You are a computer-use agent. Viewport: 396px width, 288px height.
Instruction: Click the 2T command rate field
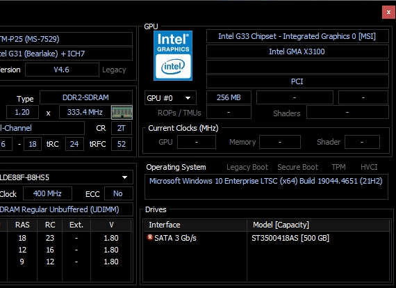[x=122, y=128]
